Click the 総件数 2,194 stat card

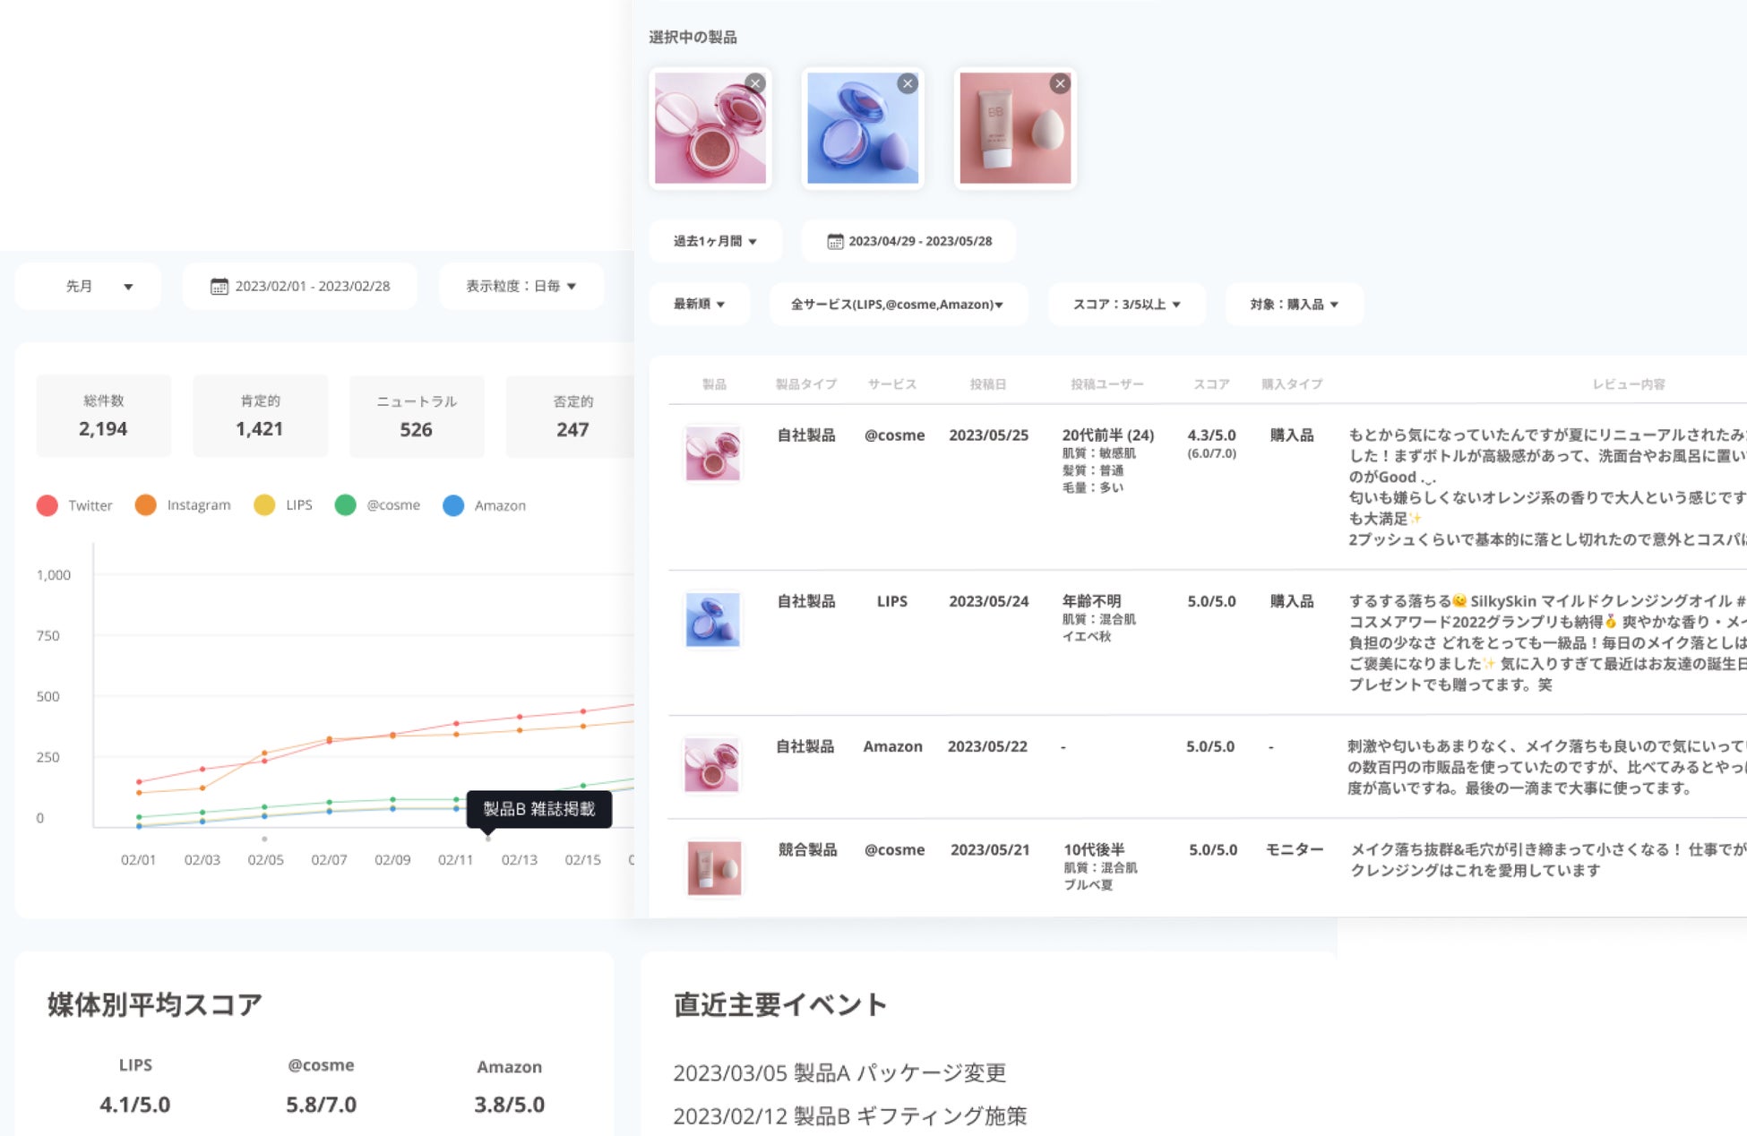[103, 416]
